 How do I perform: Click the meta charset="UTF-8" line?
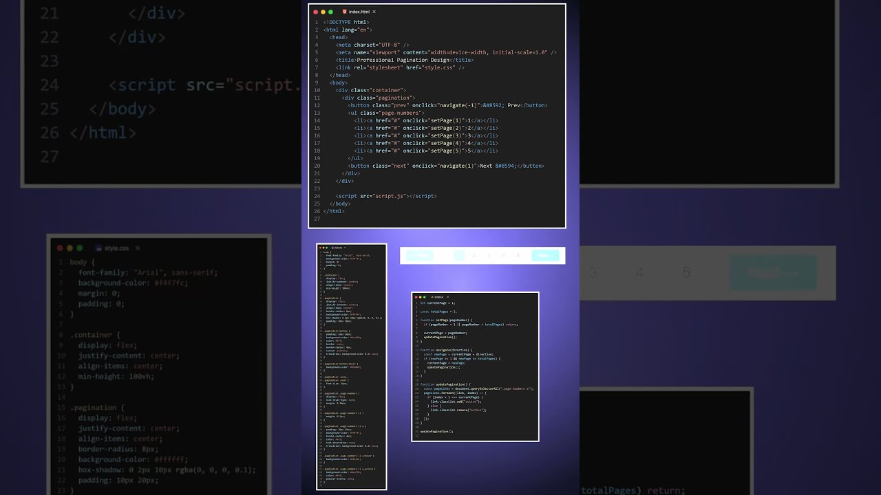click(x=372, y=45)
